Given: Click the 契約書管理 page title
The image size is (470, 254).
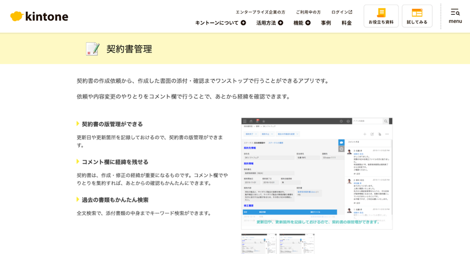Looking at the screenshot, I should pos(129,49).
